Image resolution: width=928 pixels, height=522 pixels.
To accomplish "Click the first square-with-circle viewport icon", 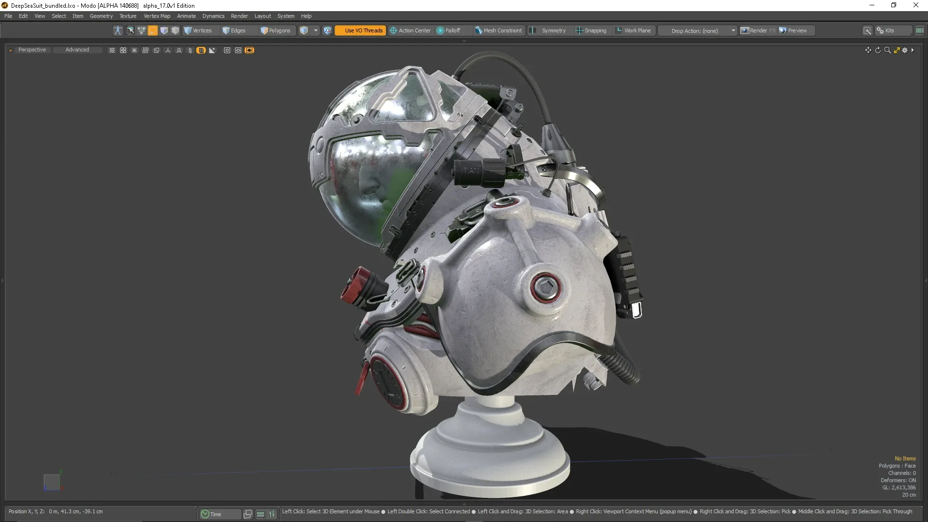I will click(227, 50).
